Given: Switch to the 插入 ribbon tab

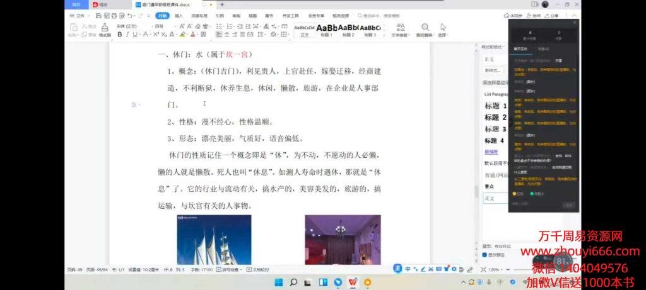Looking at the screenshot, I should tap(179, 15).
